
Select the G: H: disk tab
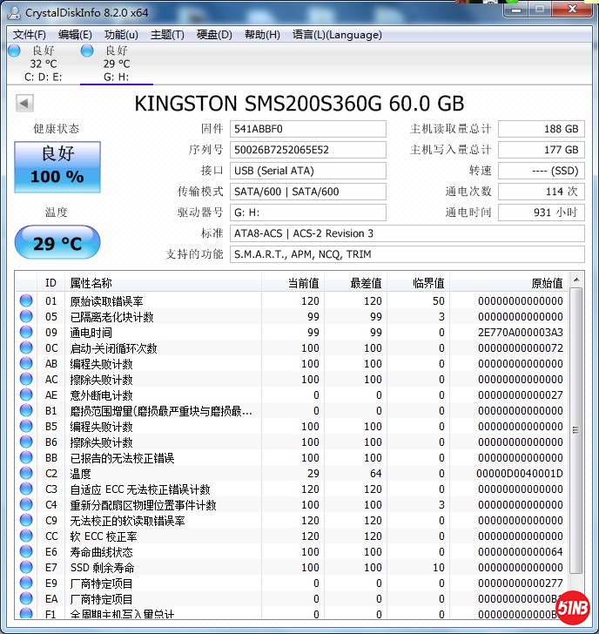click(117, 64)
